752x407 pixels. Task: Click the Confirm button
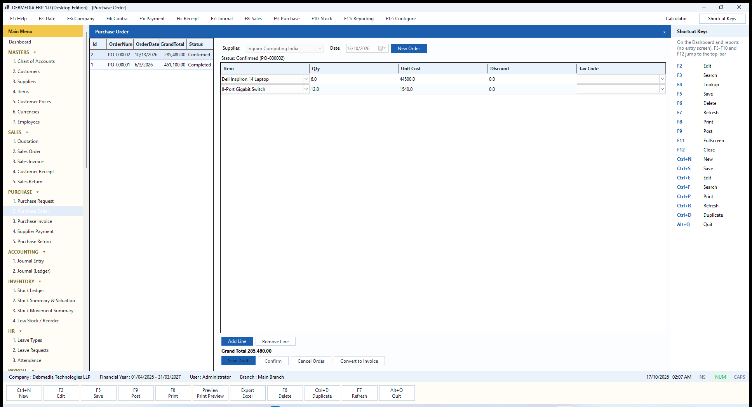pos(273,361)
